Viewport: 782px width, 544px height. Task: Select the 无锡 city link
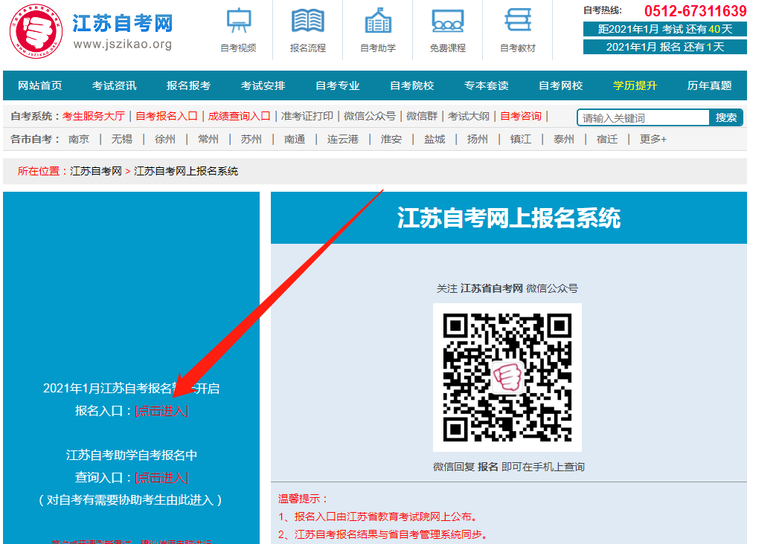[122, 139]
